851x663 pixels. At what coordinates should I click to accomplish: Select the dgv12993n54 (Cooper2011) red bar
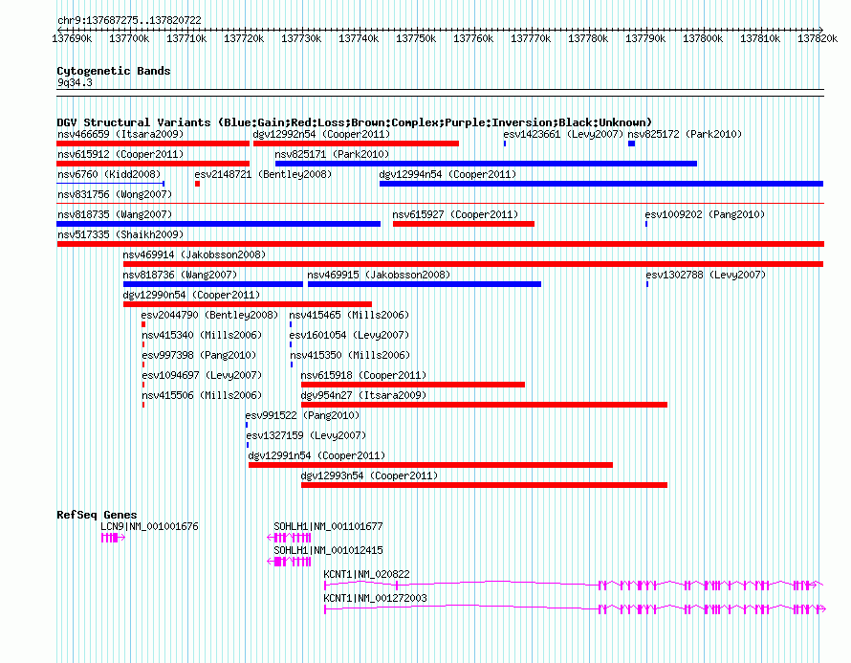click(x=484, y=485)
